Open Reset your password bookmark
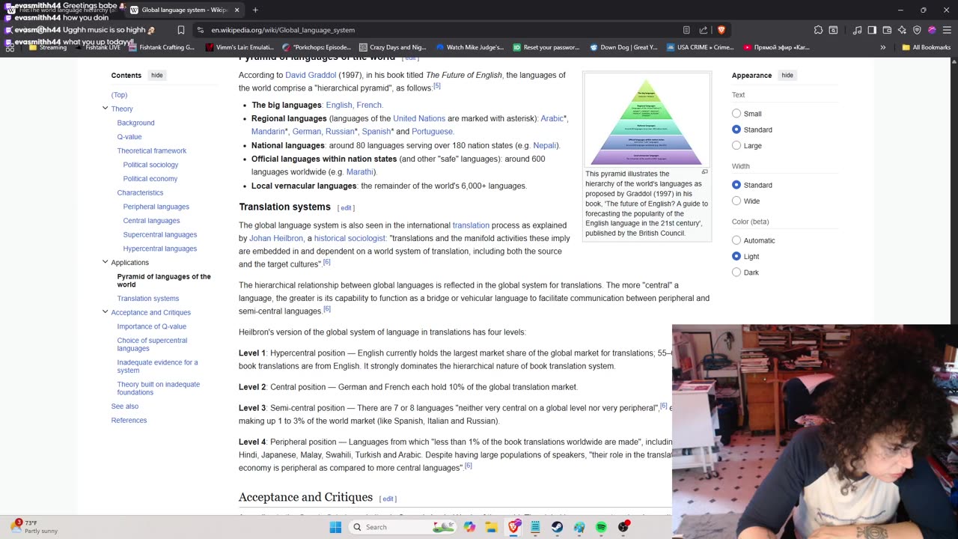 coord(546,47)
